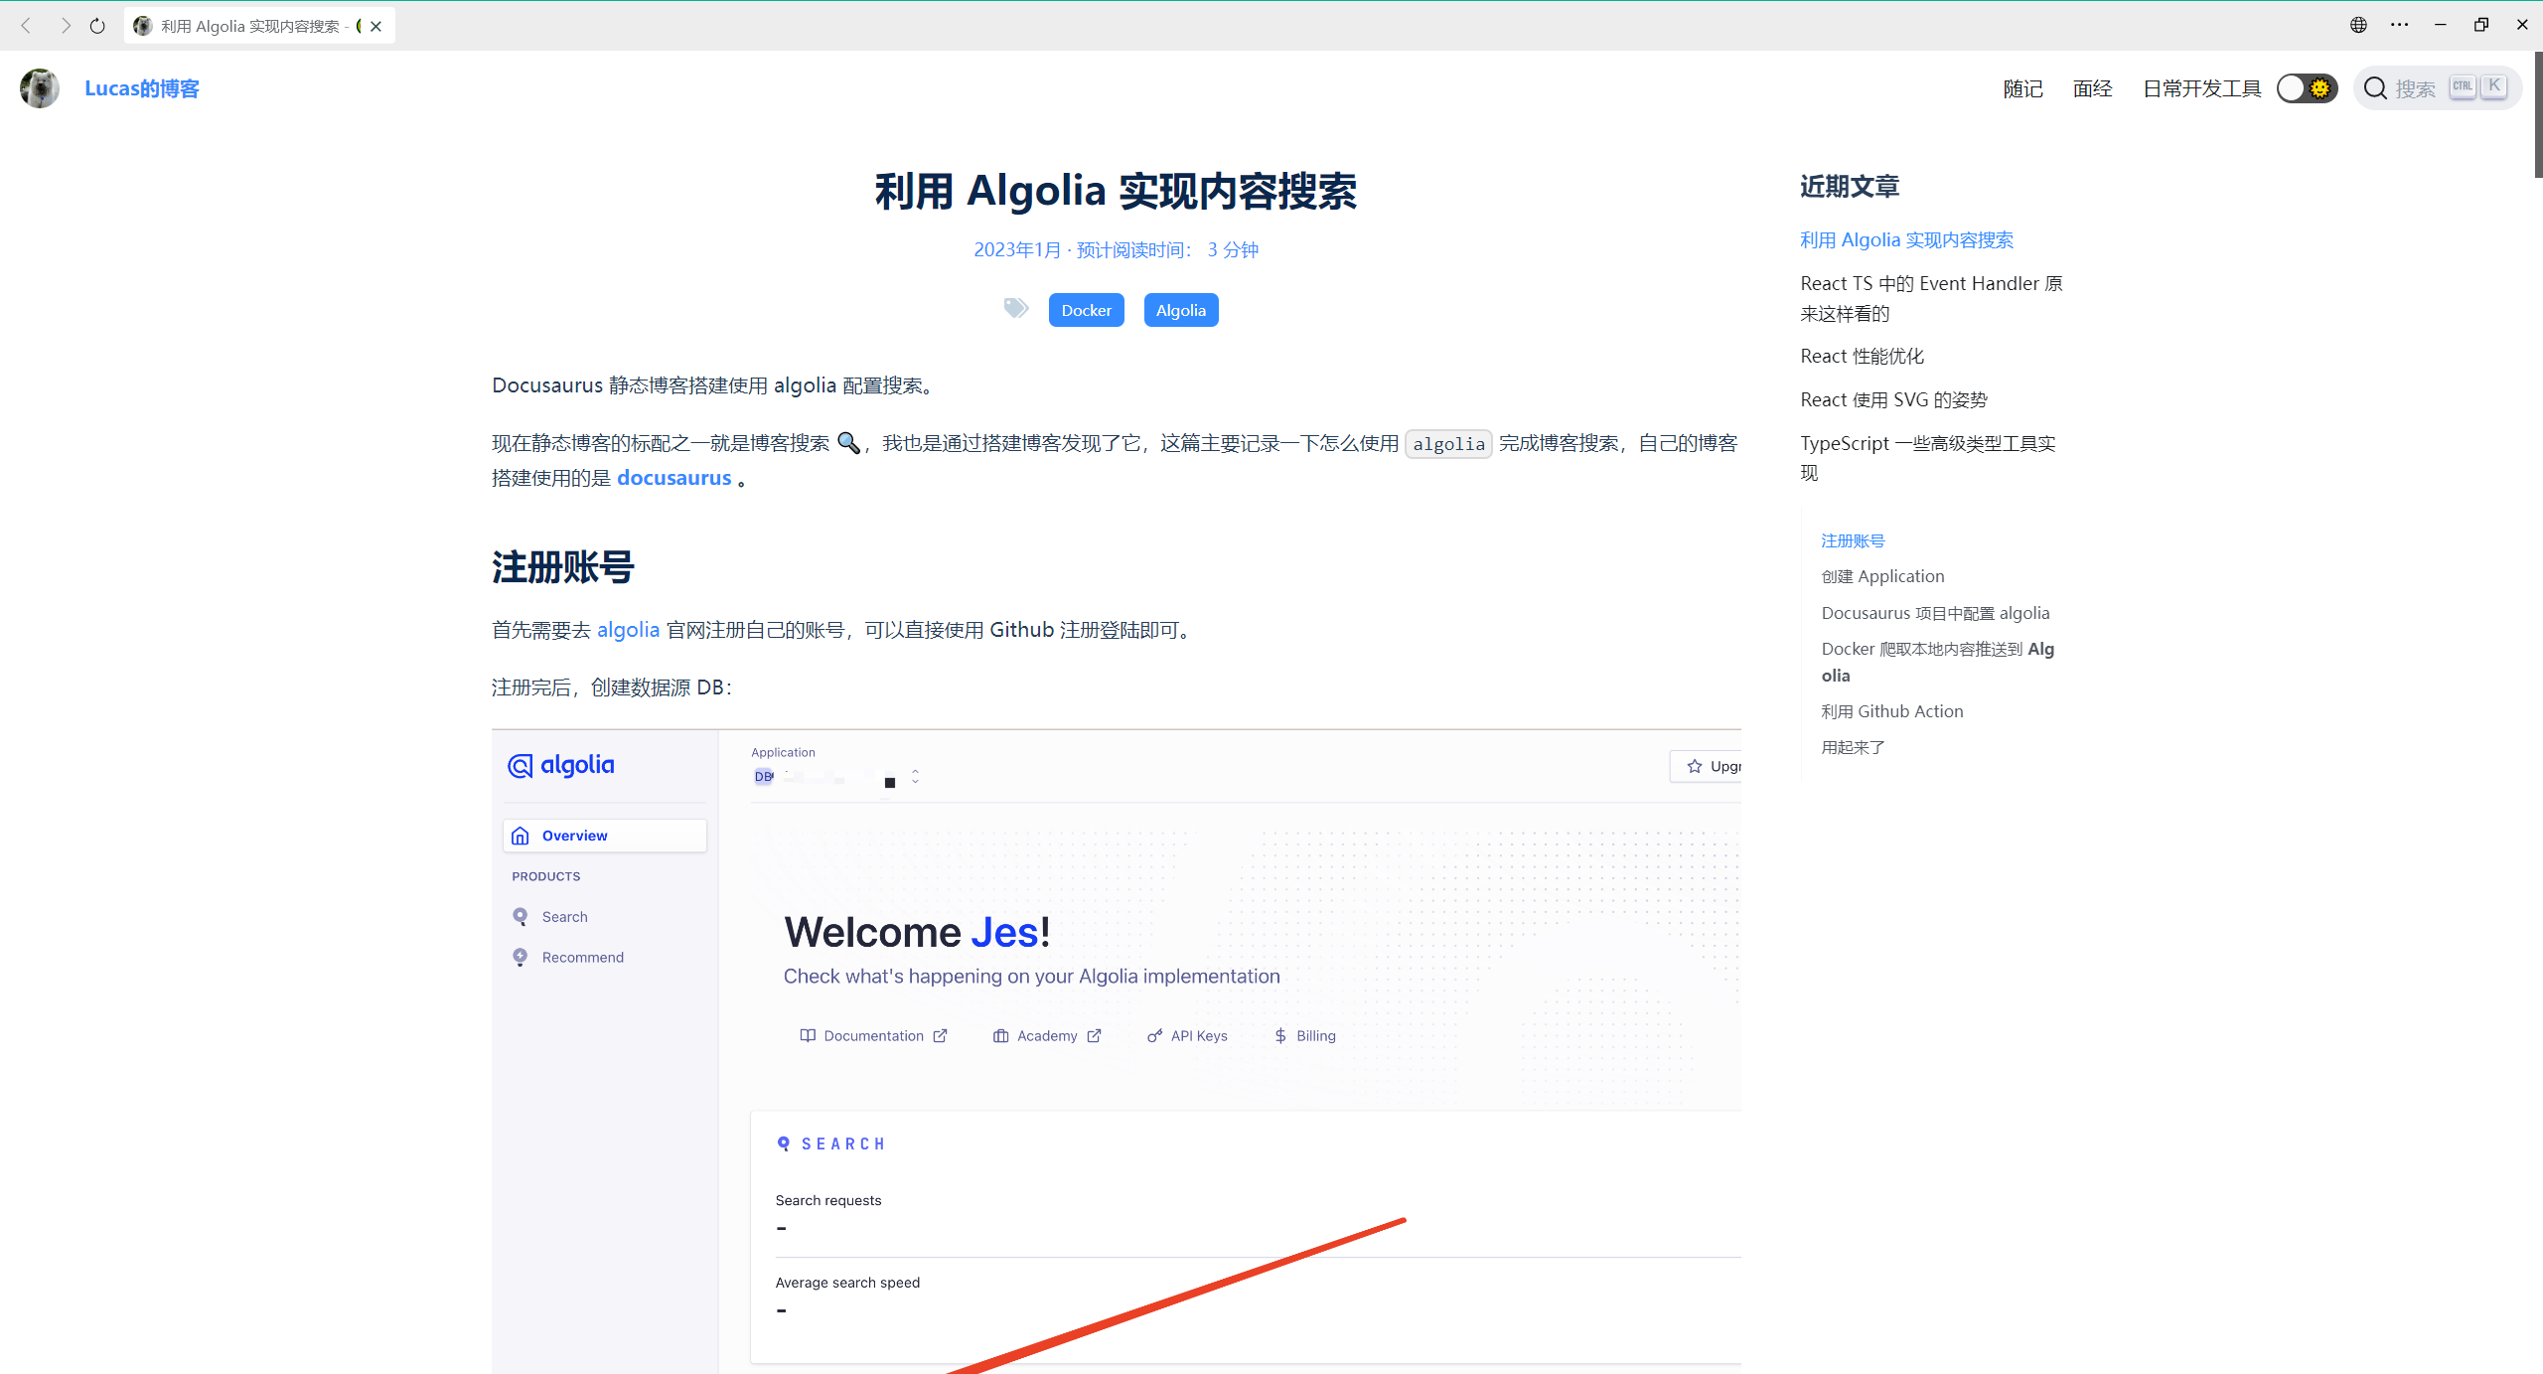Open recent post TypeScript 一些高级类型工具实现

click(x=1927, y=458)
